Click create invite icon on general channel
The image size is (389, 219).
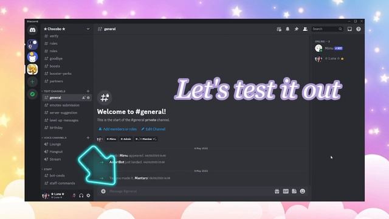84,97
